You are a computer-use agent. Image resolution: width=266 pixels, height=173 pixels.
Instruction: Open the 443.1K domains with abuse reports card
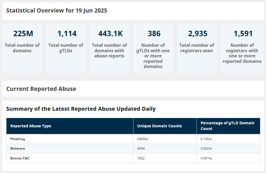(109, 48)
